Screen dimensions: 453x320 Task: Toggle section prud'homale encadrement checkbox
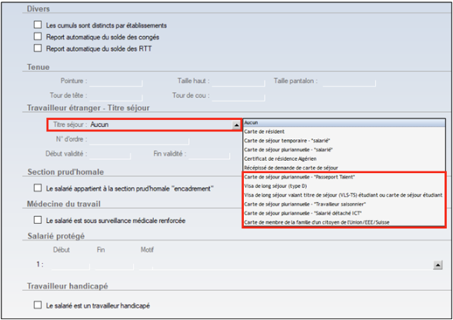pos(38,188)
